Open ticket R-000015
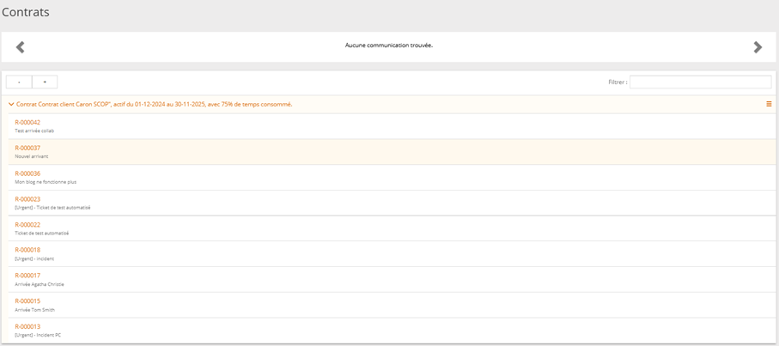The width and height of the screenshot is (779, 346). pyautogui.click(x=27, y=301)
